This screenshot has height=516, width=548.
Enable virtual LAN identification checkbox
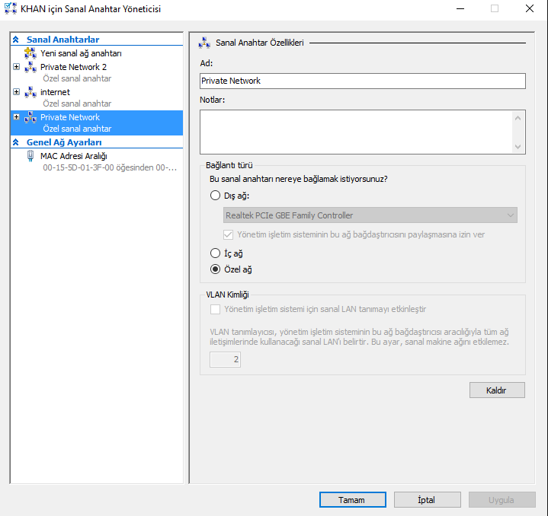[215, 309]
